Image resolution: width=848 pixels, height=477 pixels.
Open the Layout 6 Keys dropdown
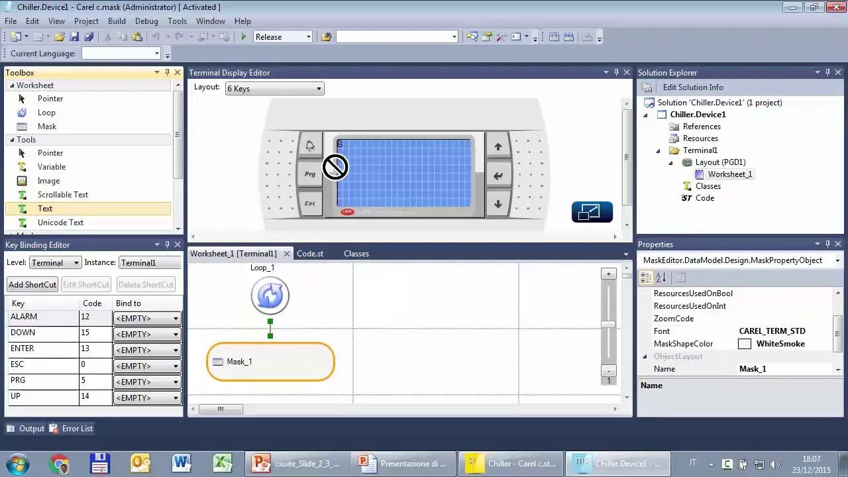274,89
